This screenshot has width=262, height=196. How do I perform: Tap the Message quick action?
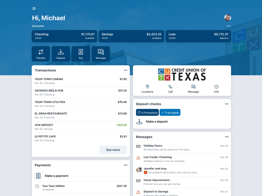click(101, 54)
